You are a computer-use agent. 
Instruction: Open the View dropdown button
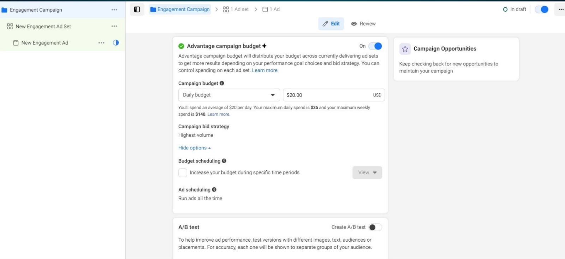[x=367, y=173]
